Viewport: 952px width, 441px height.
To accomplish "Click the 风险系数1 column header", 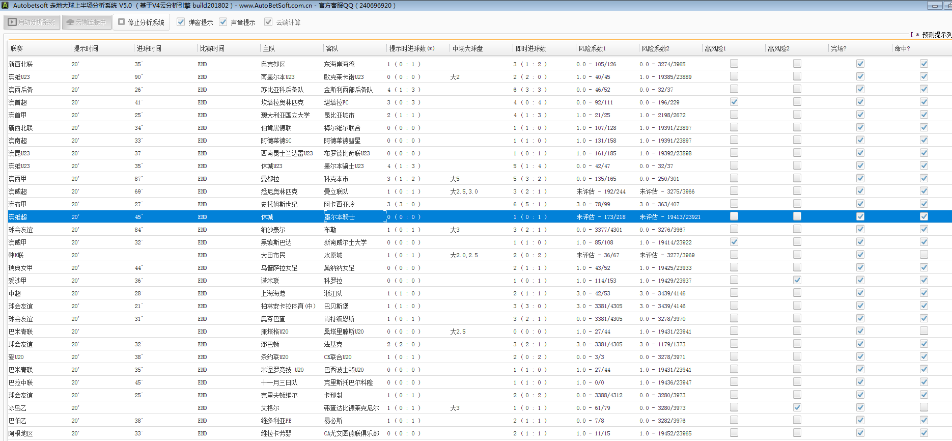I will coord(592,48).
